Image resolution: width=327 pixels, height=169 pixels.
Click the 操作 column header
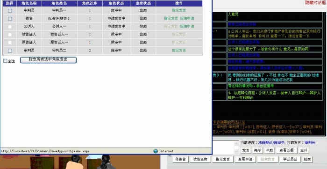tap(179, 4)
